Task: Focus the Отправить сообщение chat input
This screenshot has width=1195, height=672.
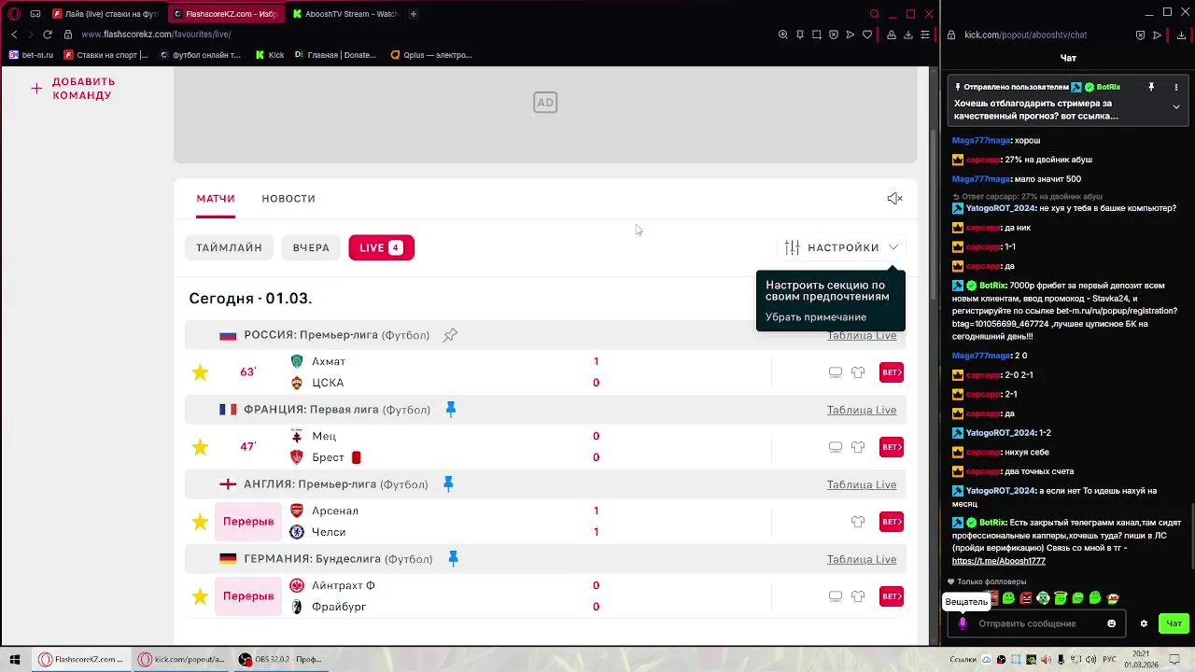Action: (x=1027, y=623)
